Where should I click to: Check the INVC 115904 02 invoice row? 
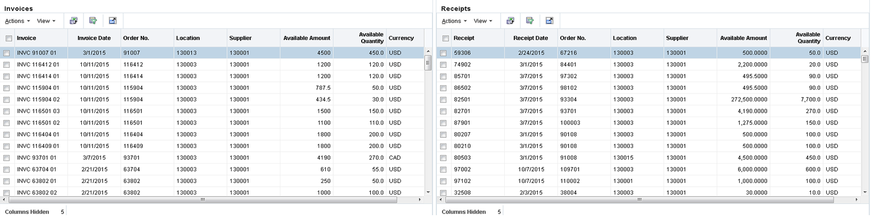coord(7,100)
